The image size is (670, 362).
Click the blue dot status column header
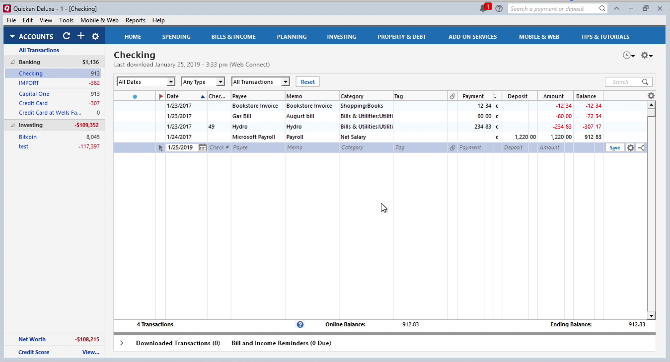(135, 97)
